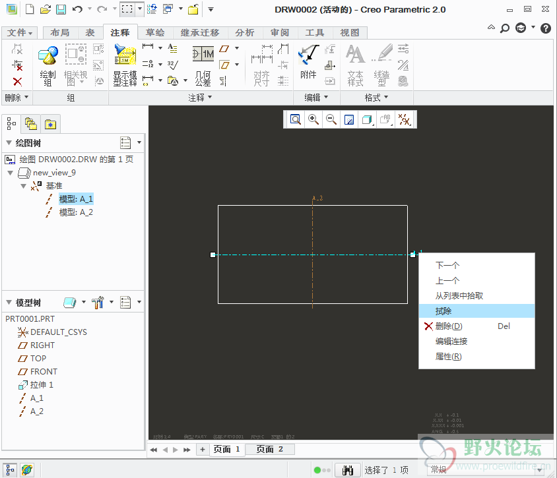Click the Display Style cube icon
Screen dimensions: 557x478
(367, 119)
